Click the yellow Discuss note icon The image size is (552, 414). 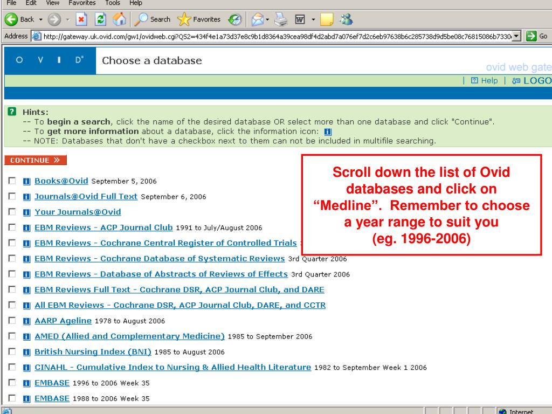(x=327, y=19)
